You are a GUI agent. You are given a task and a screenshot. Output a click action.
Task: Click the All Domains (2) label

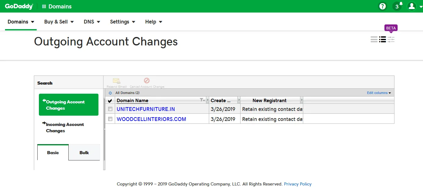point(127,93)
